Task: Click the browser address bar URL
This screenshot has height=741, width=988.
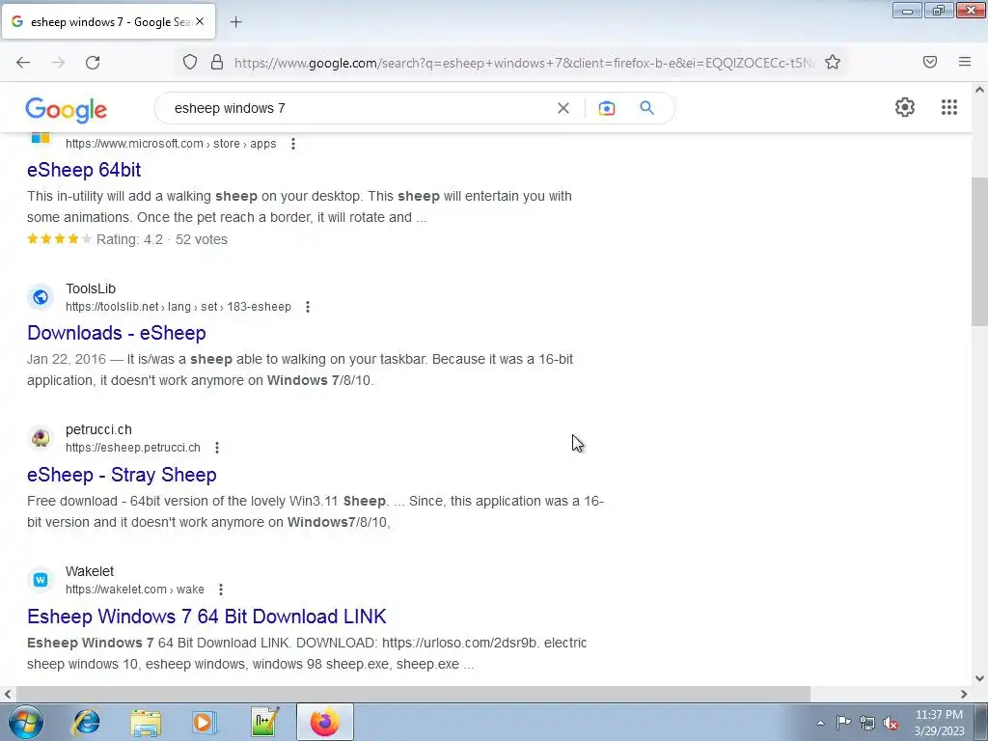Action: [x=524, y=63]
